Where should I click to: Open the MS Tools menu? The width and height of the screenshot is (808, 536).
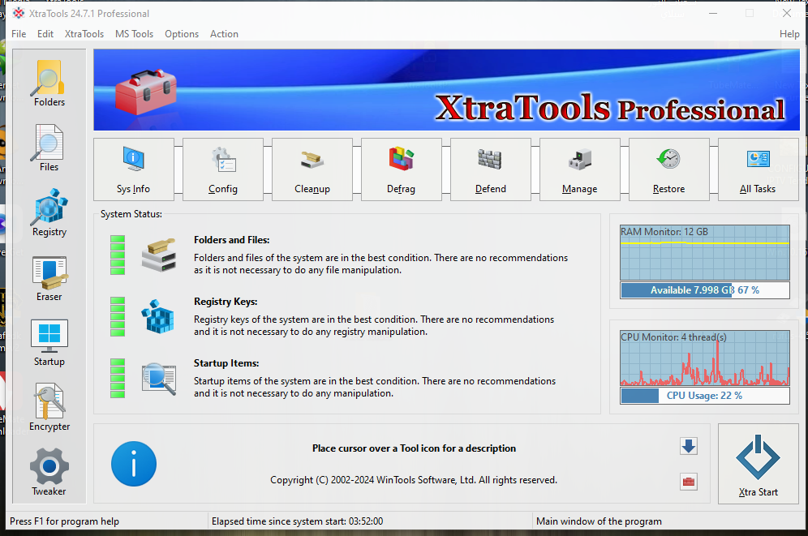(134, 34)
